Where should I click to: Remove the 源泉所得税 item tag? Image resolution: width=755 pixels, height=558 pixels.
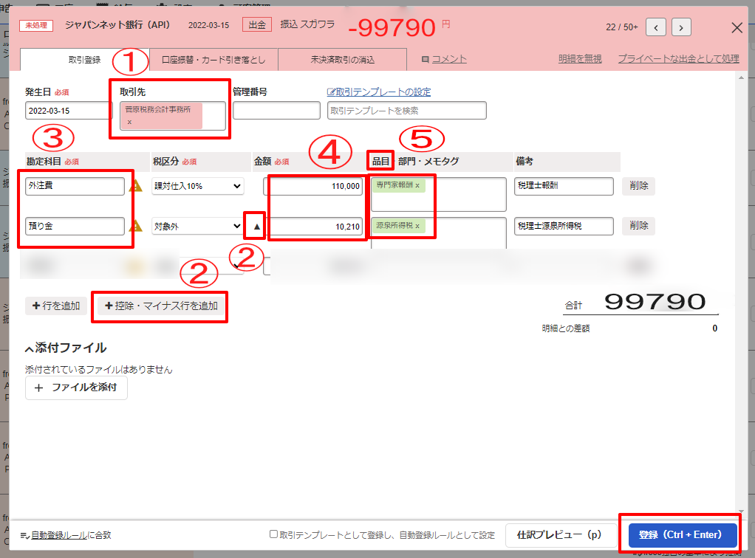pos(417,225)
